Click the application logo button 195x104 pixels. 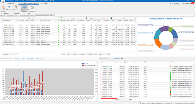click(3, 1)
